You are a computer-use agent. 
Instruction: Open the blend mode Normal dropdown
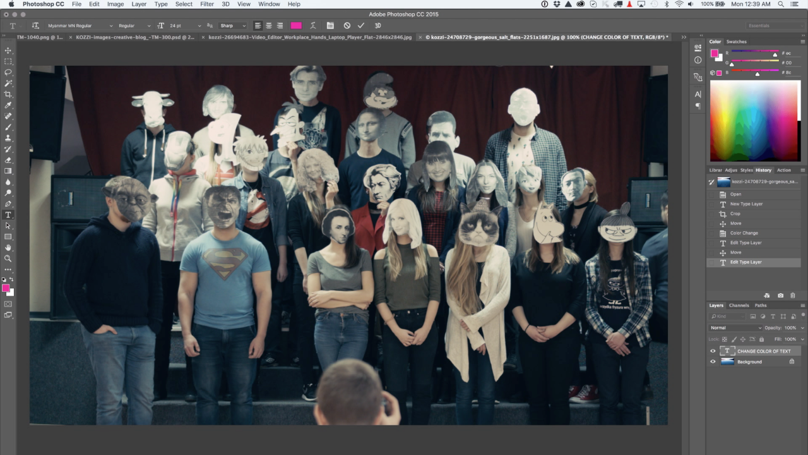735,328
